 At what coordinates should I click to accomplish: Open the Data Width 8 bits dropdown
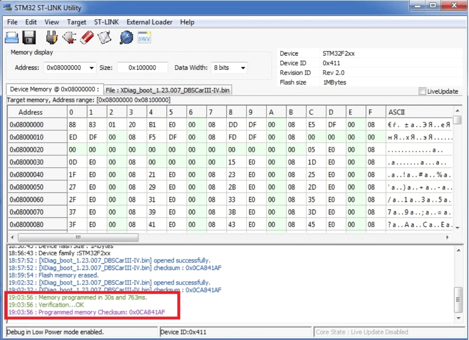[x=229, y=68]
